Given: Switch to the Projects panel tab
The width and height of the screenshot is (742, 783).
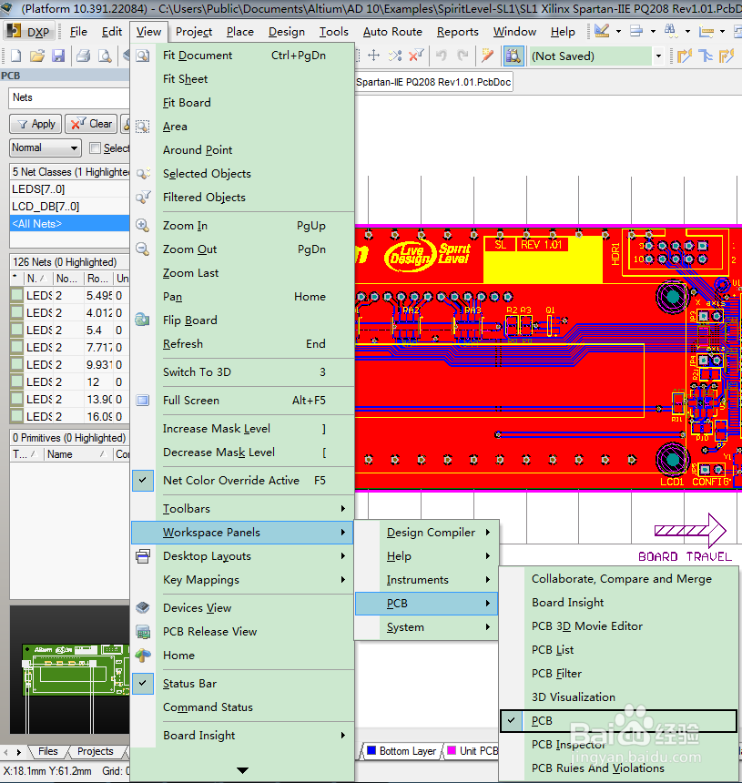Looking at the screenshot, I should pos(95,751).
